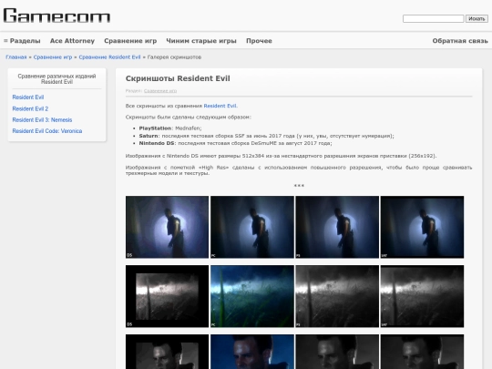Click the Галерея скриншотов breadcrumb text
The width and height of the screenshot is (492, 369).
tap(174, 57)
